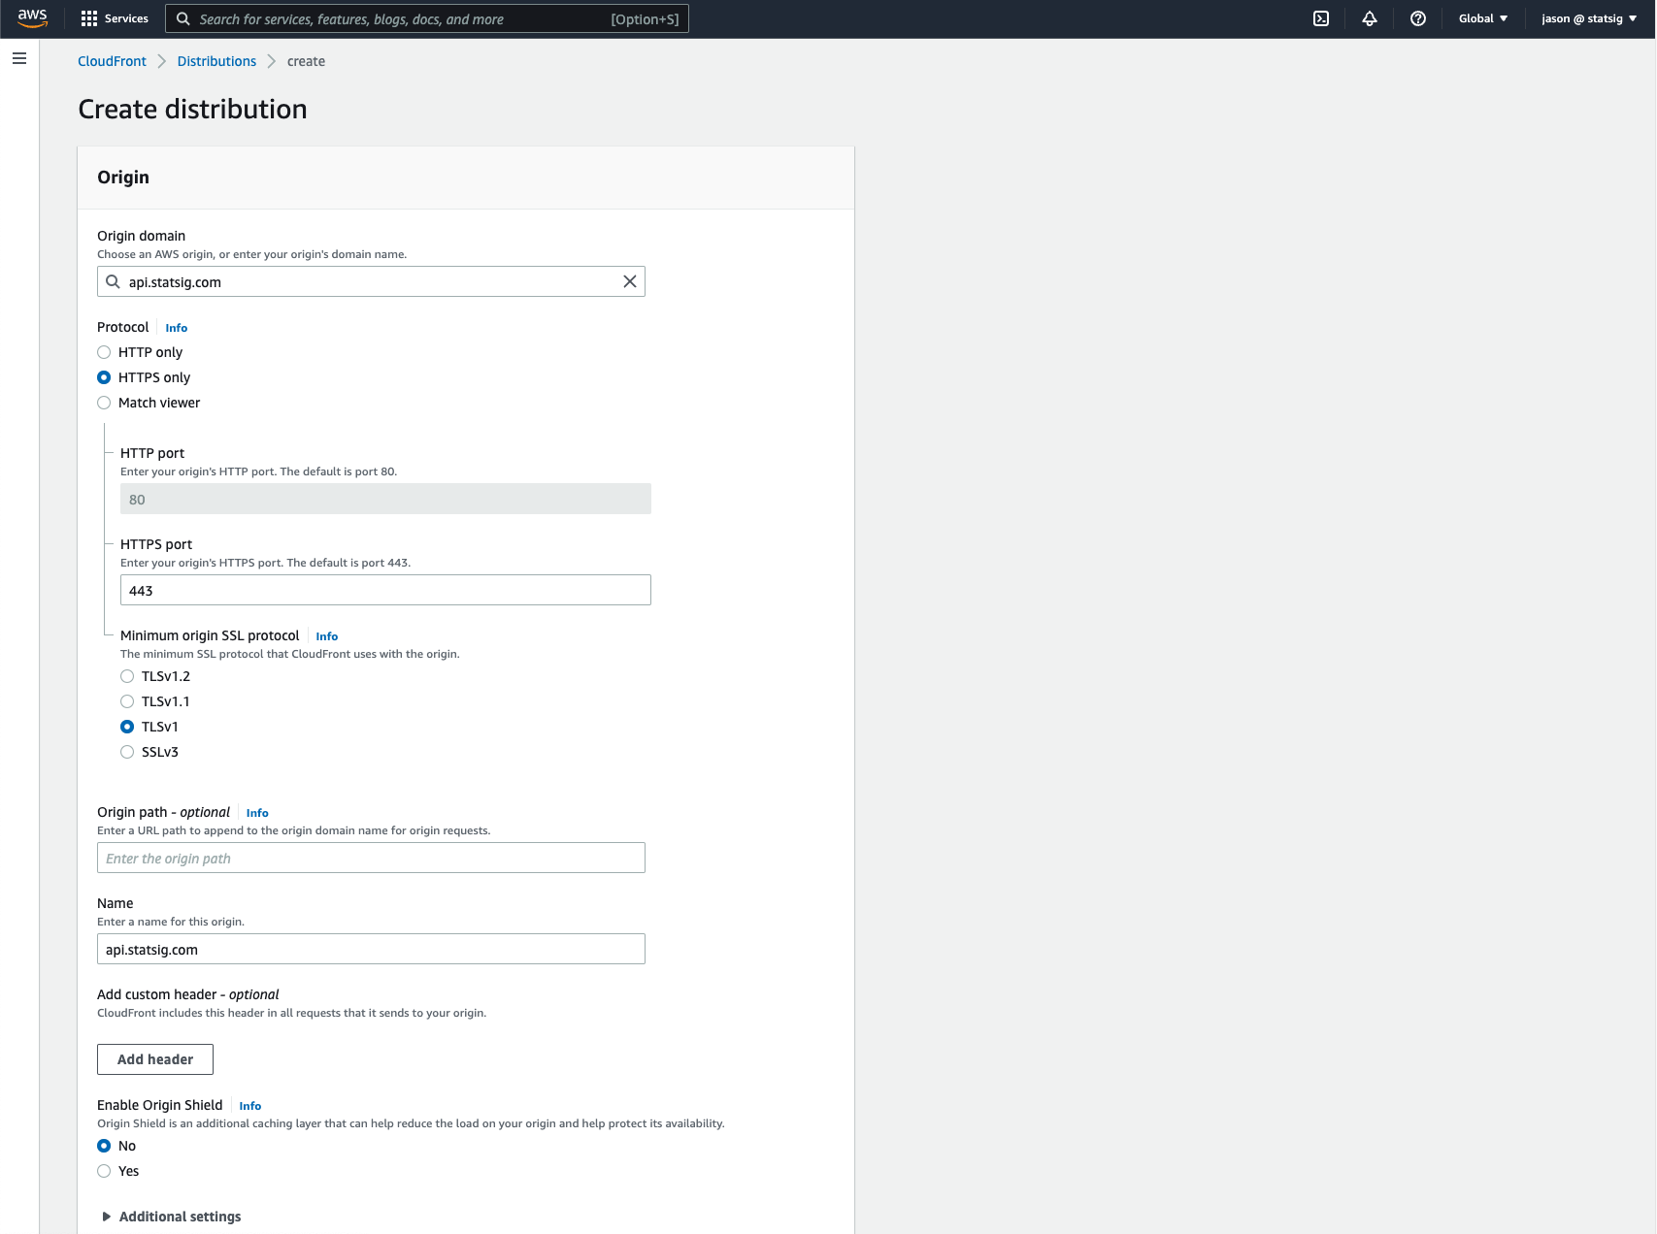Enable Origin Shield by selecting Yes
1657x1234 pixels.
(104, 1171)
